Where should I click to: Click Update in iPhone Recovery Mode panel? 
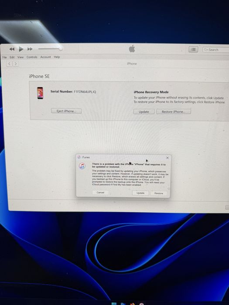tap(144, 112)
